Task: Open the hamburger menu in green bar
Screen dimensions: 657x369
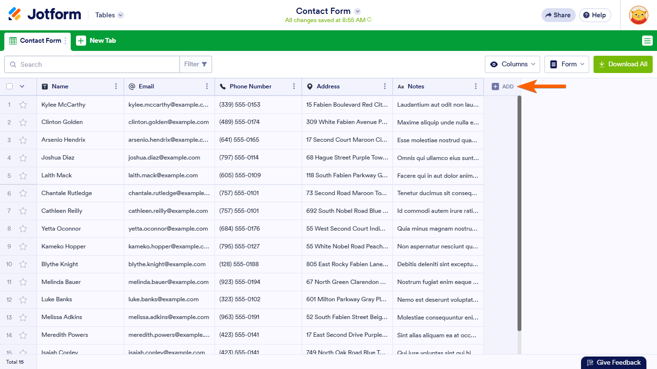Action: (647, 41)
